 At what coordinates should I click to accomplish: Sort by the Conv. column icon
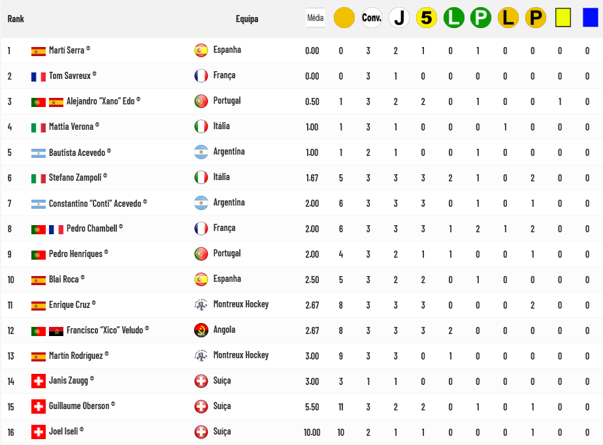click(x=371, y=18)
